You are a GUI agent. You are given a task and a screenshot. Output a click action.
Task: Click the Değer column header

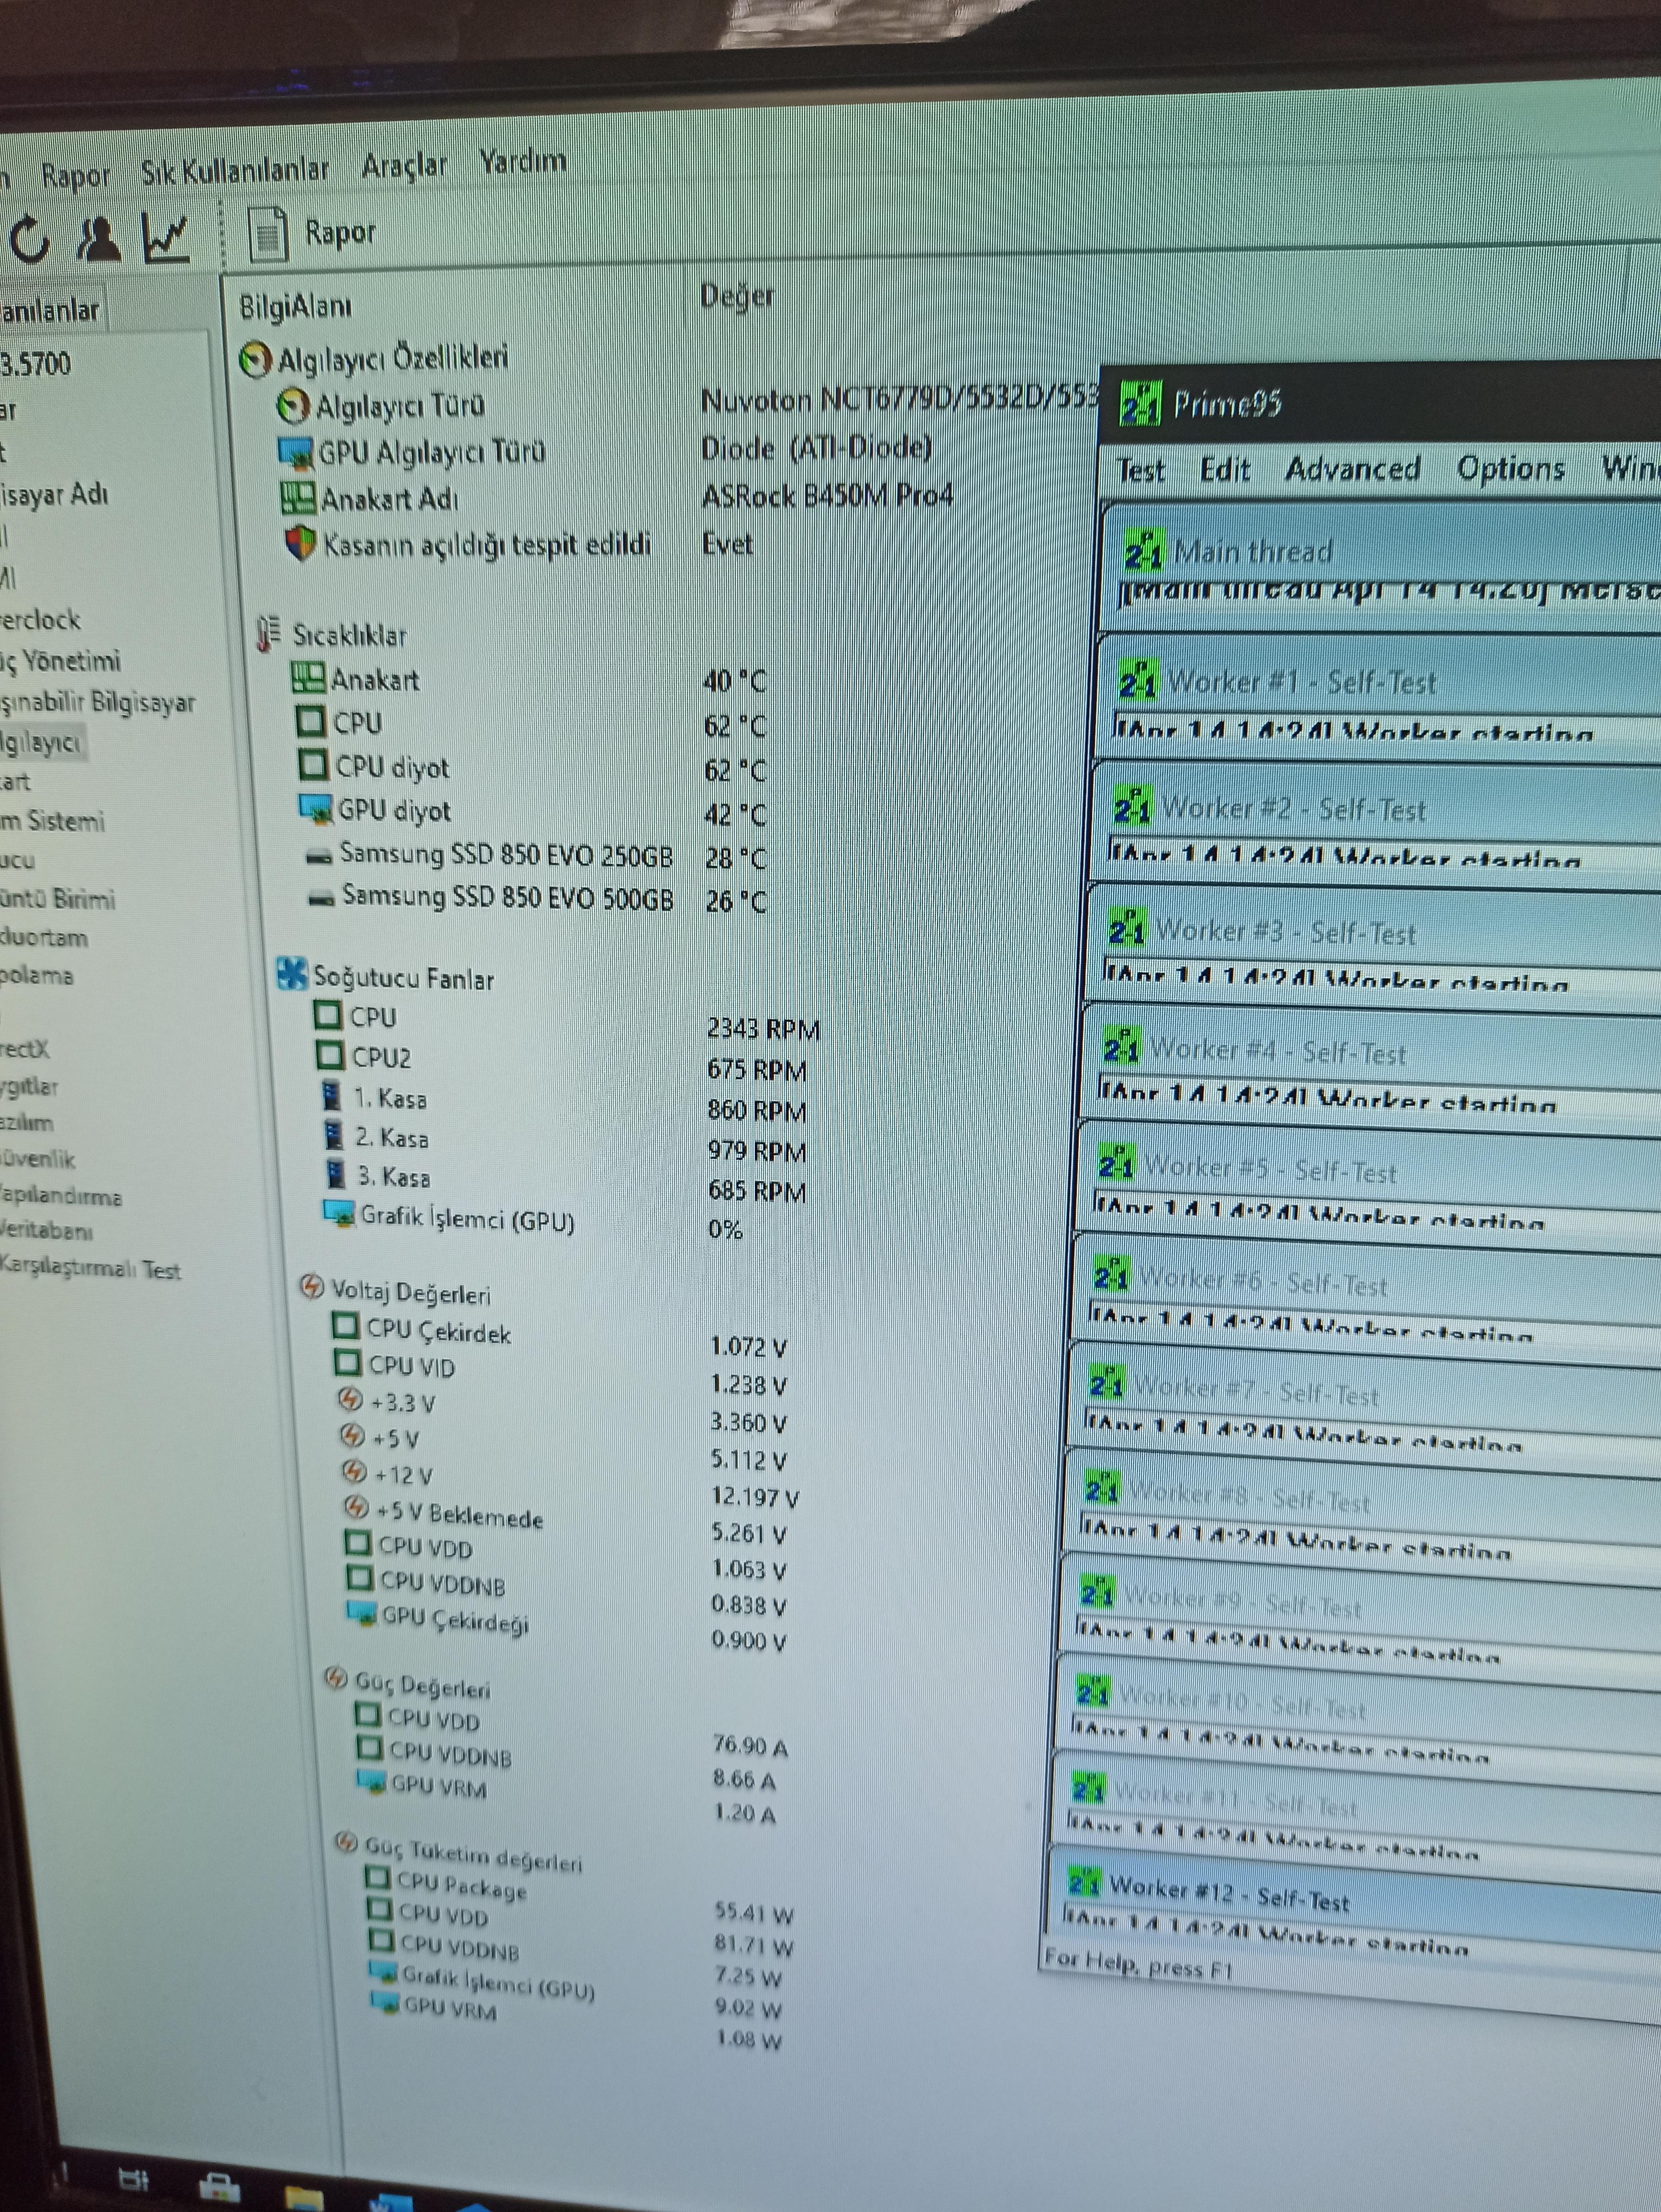737,296
